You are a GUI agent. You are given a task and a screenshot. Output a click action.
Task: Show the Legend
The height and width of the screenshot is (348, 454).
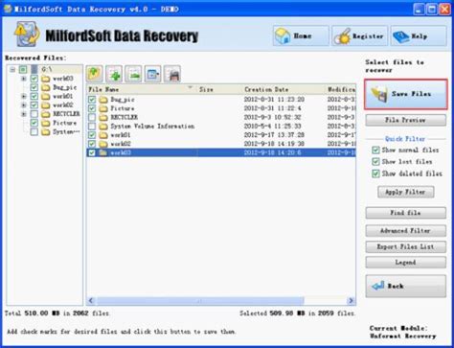(x=406, y=263)
